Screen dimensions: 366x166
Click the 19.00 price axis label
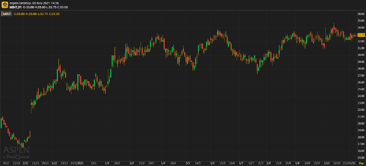[x=361, y=130]
